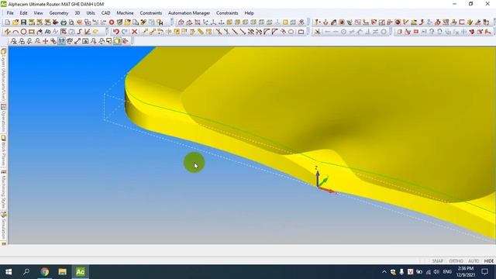The width and height of the screenshot is (496, 279).
Task: Click the explode star icon in snap toolbar
Action: tap(317, 32)
